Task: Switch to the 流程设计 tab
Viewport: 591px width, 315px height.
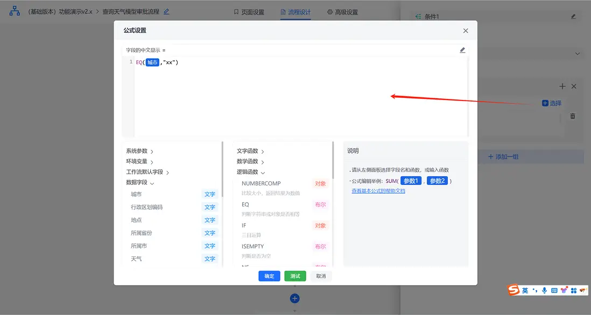Action: point(295,12)
